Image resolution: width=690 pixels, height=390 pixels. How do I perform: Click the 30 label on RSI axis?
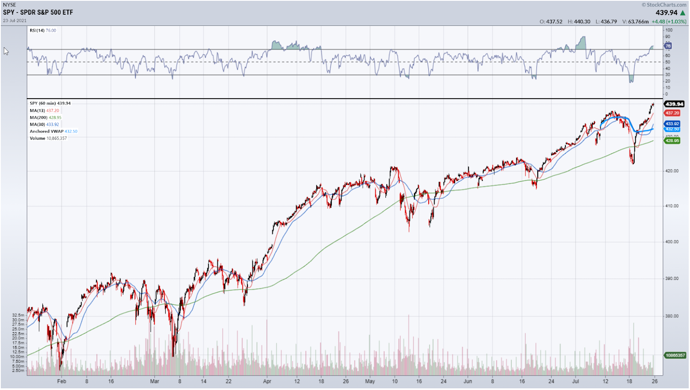(668, 75)
